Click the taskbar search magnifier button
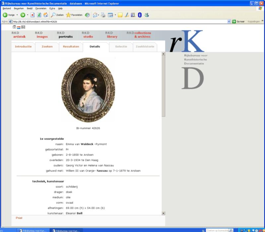This screenshot has width=265, height=232. pos(231,230)
